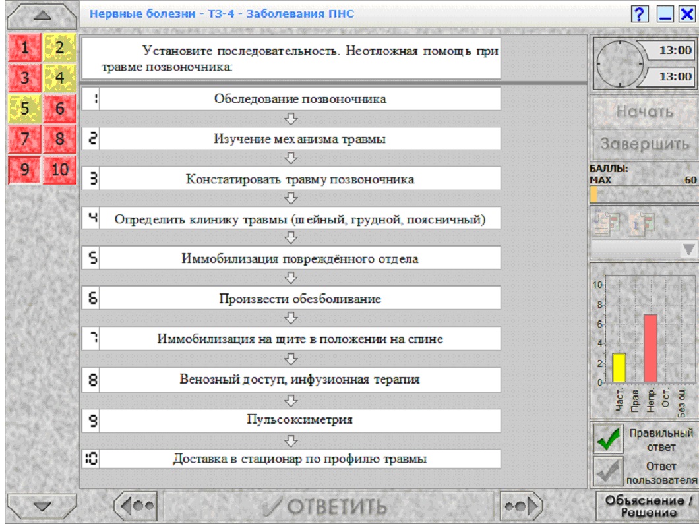Viewport: 699px width, 524px height.
Task: Minimize the test window
Action: tap(665, 15)
